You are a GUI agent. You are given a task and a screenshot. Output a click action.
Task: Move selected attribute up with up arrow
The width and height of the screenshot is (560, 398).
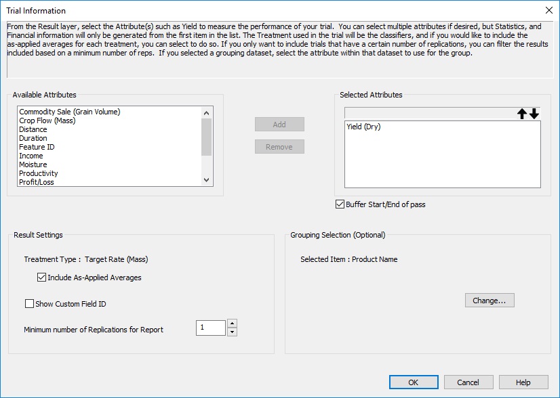[522, 114]
